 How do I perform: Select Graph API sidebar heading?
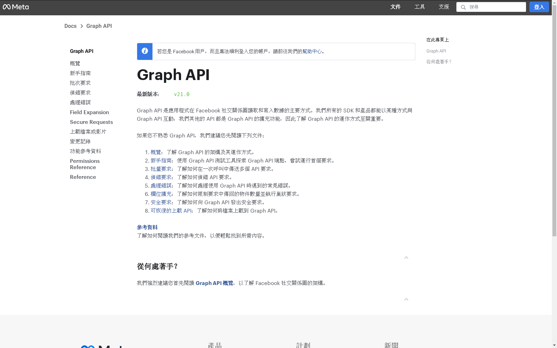coord(82,51)
